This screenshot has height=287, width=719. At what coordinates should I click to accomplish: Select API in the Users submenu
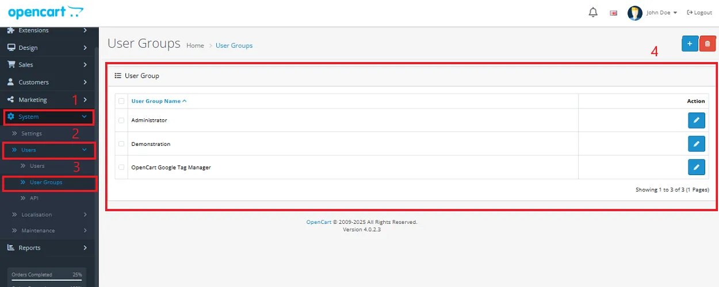click(34, 198)
